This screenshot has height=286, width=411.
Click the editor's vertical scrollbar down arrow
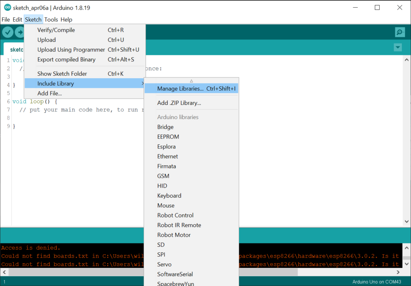coord(407,221)
